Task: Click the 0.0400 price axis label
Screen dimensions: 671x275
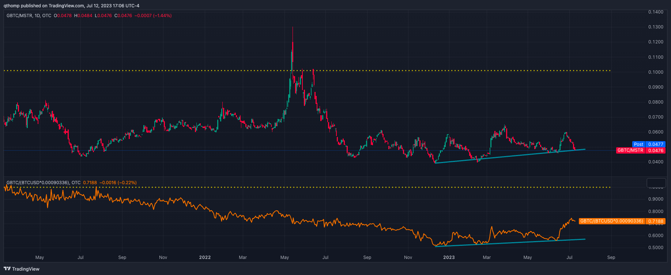Action: pos(656,162)
